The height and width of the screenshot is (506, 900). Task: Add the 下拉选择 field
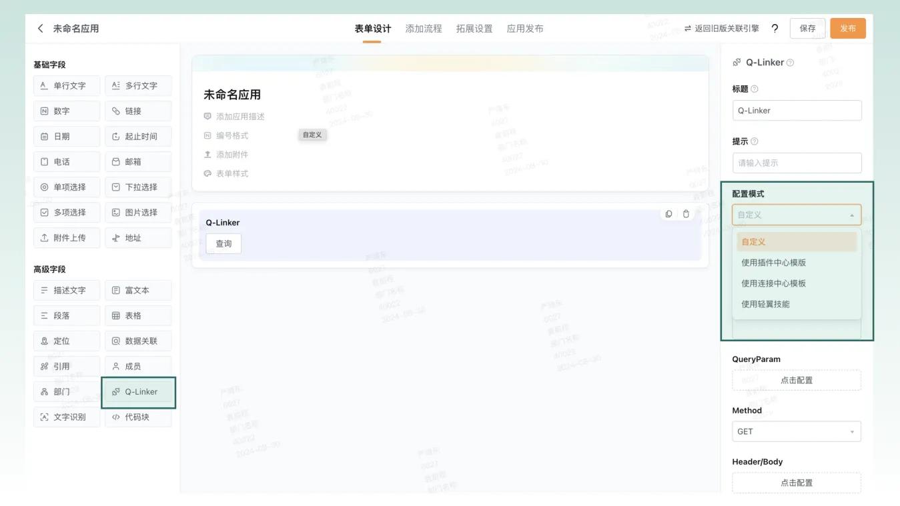(138, 187)
